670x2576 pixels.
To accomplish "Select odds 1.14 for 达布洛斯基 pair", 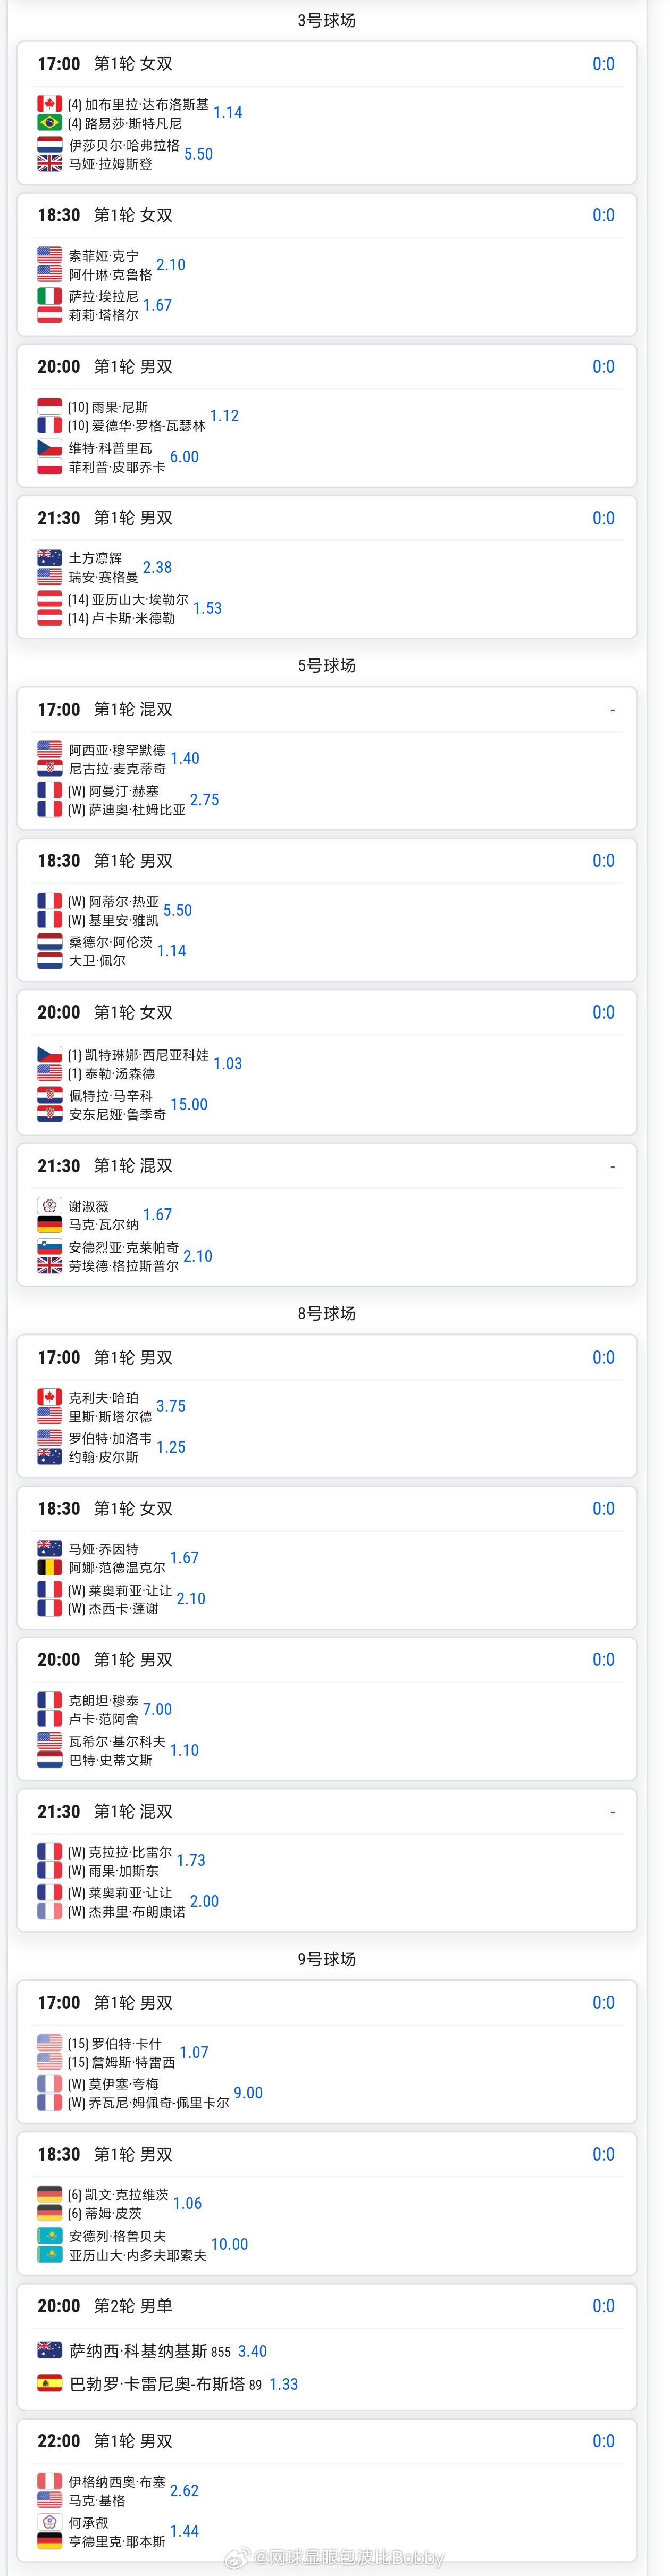I will coord(227,113).
